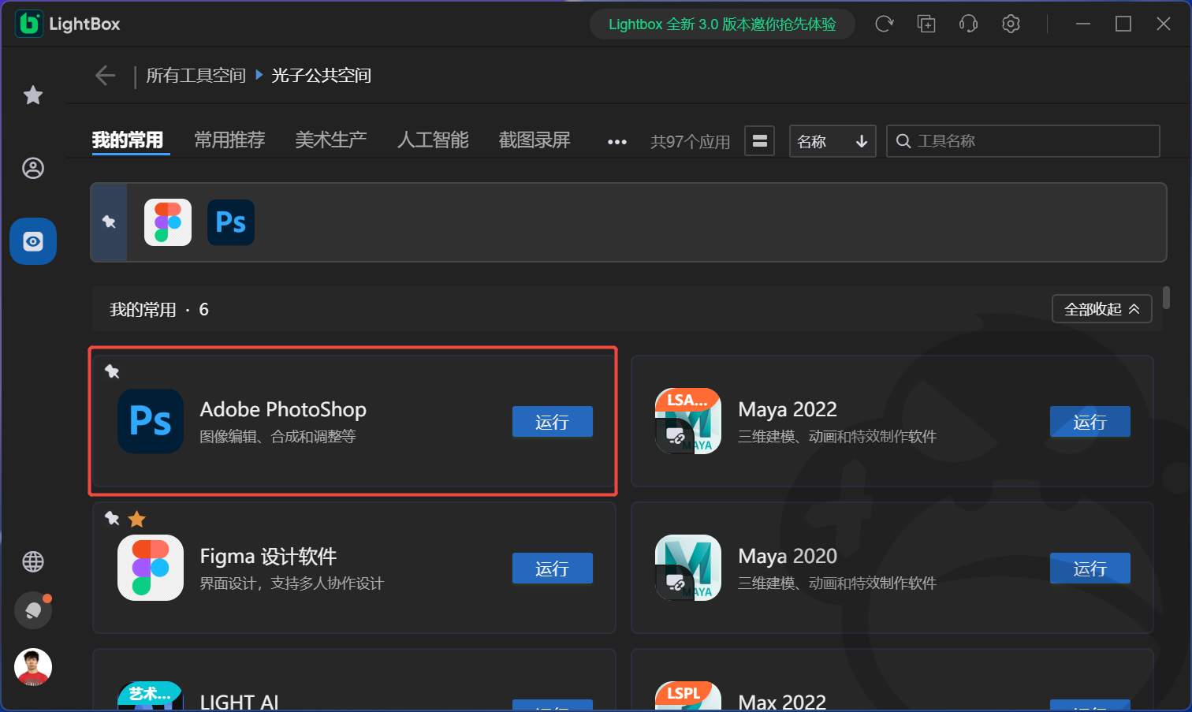This screenshot has height=712, width=1192.
Task: Open favorites star in left sidebar
Action: [x=33, y=95]
